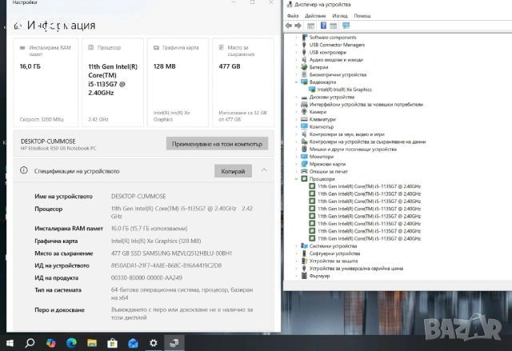
Task: Click the Forward arrow in Device Manager toolbar
Action: 298,26
